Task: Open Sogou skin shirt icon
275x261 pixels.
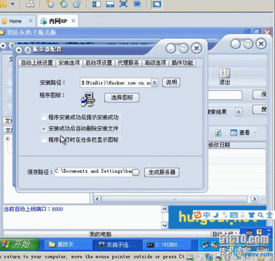Action: (x=252, y=215)
